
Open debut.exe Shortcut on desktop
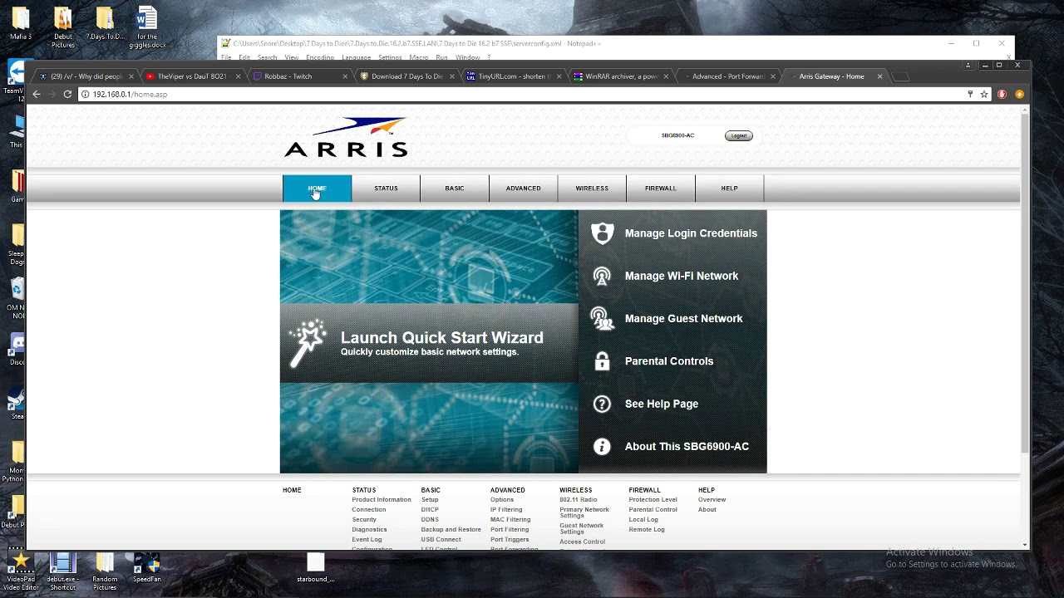tap(62, 571)
